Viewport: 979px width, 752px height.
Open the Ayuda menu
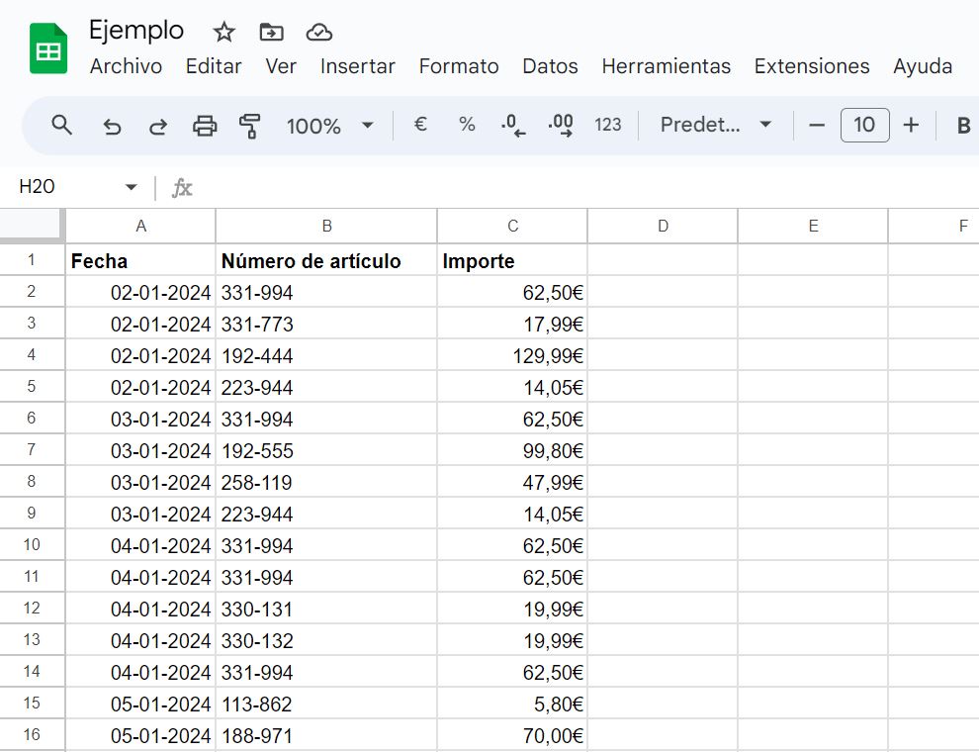(x=923, y=66)
